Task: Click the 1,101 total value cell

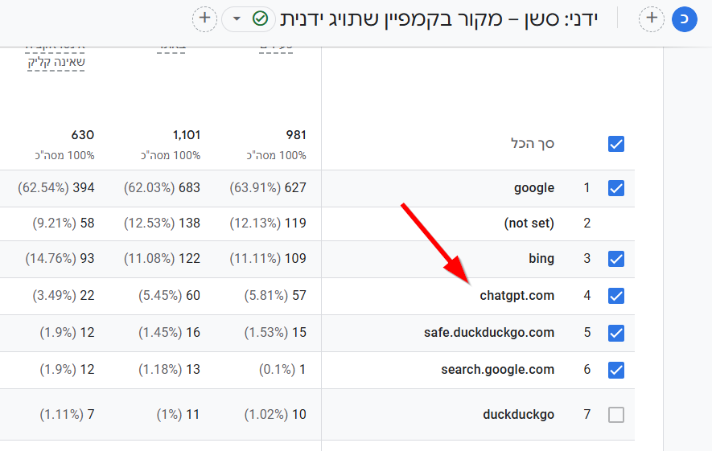Action: (x=186, y=135)
